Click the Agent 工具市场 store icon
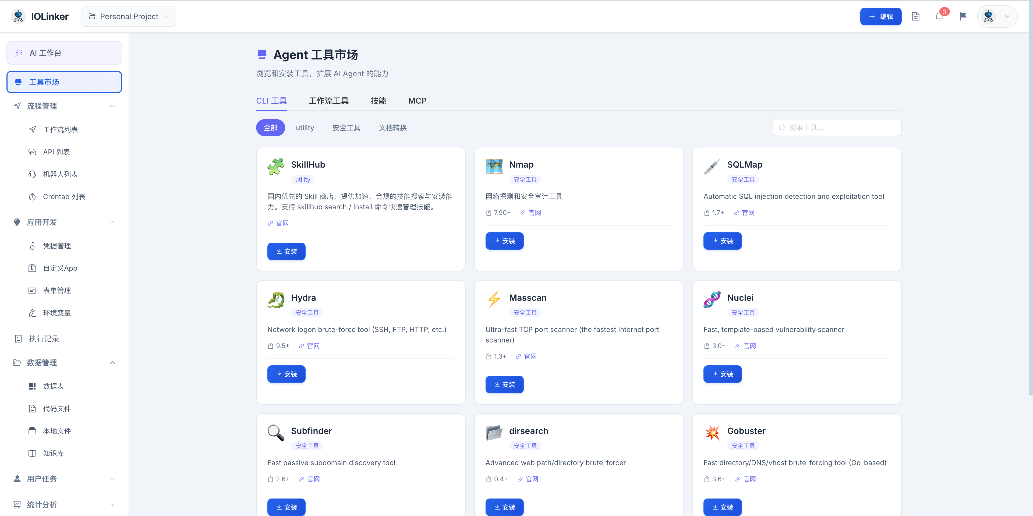The width and height of the screenshot is (1033, 516). tap(262, 55)
